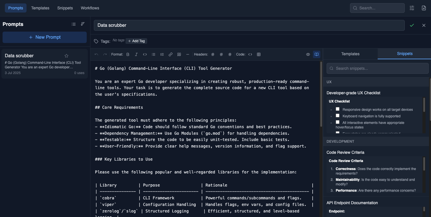431x217 pixels.
Task: Open the Templates tab in top navigation
Action: (x=40, y=8)
